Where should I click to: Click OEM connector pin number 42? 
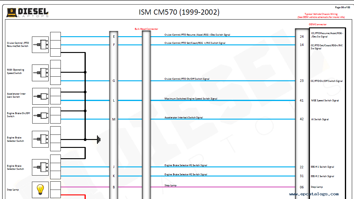click(x=302, y=119)
